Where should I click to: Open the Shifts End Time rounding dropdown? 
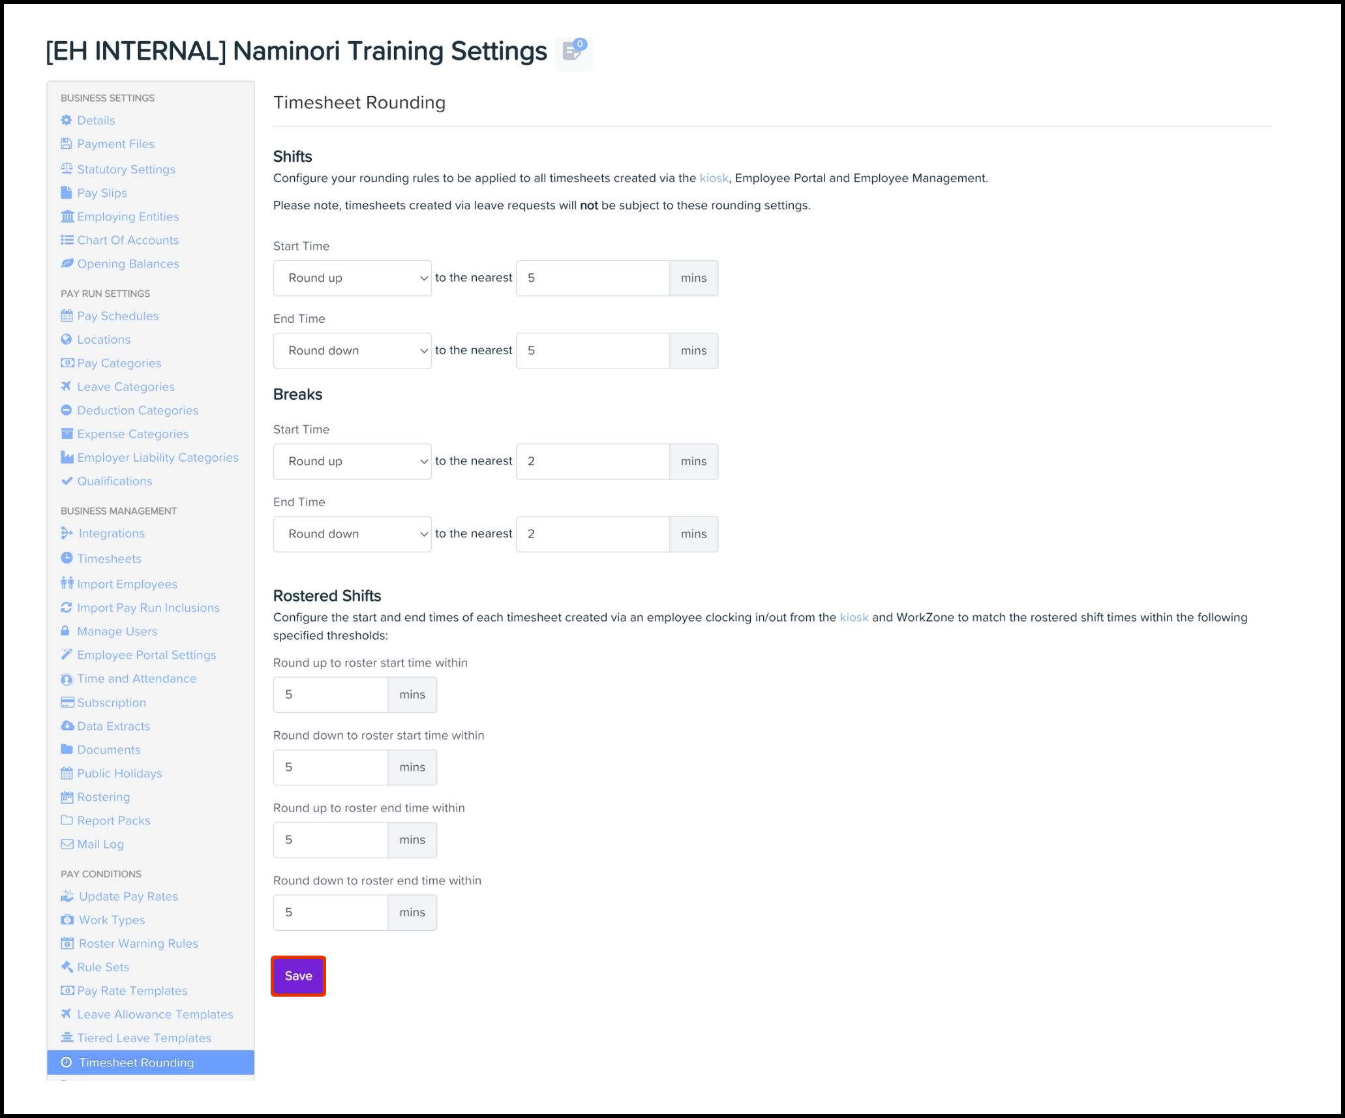coord(352,351)
